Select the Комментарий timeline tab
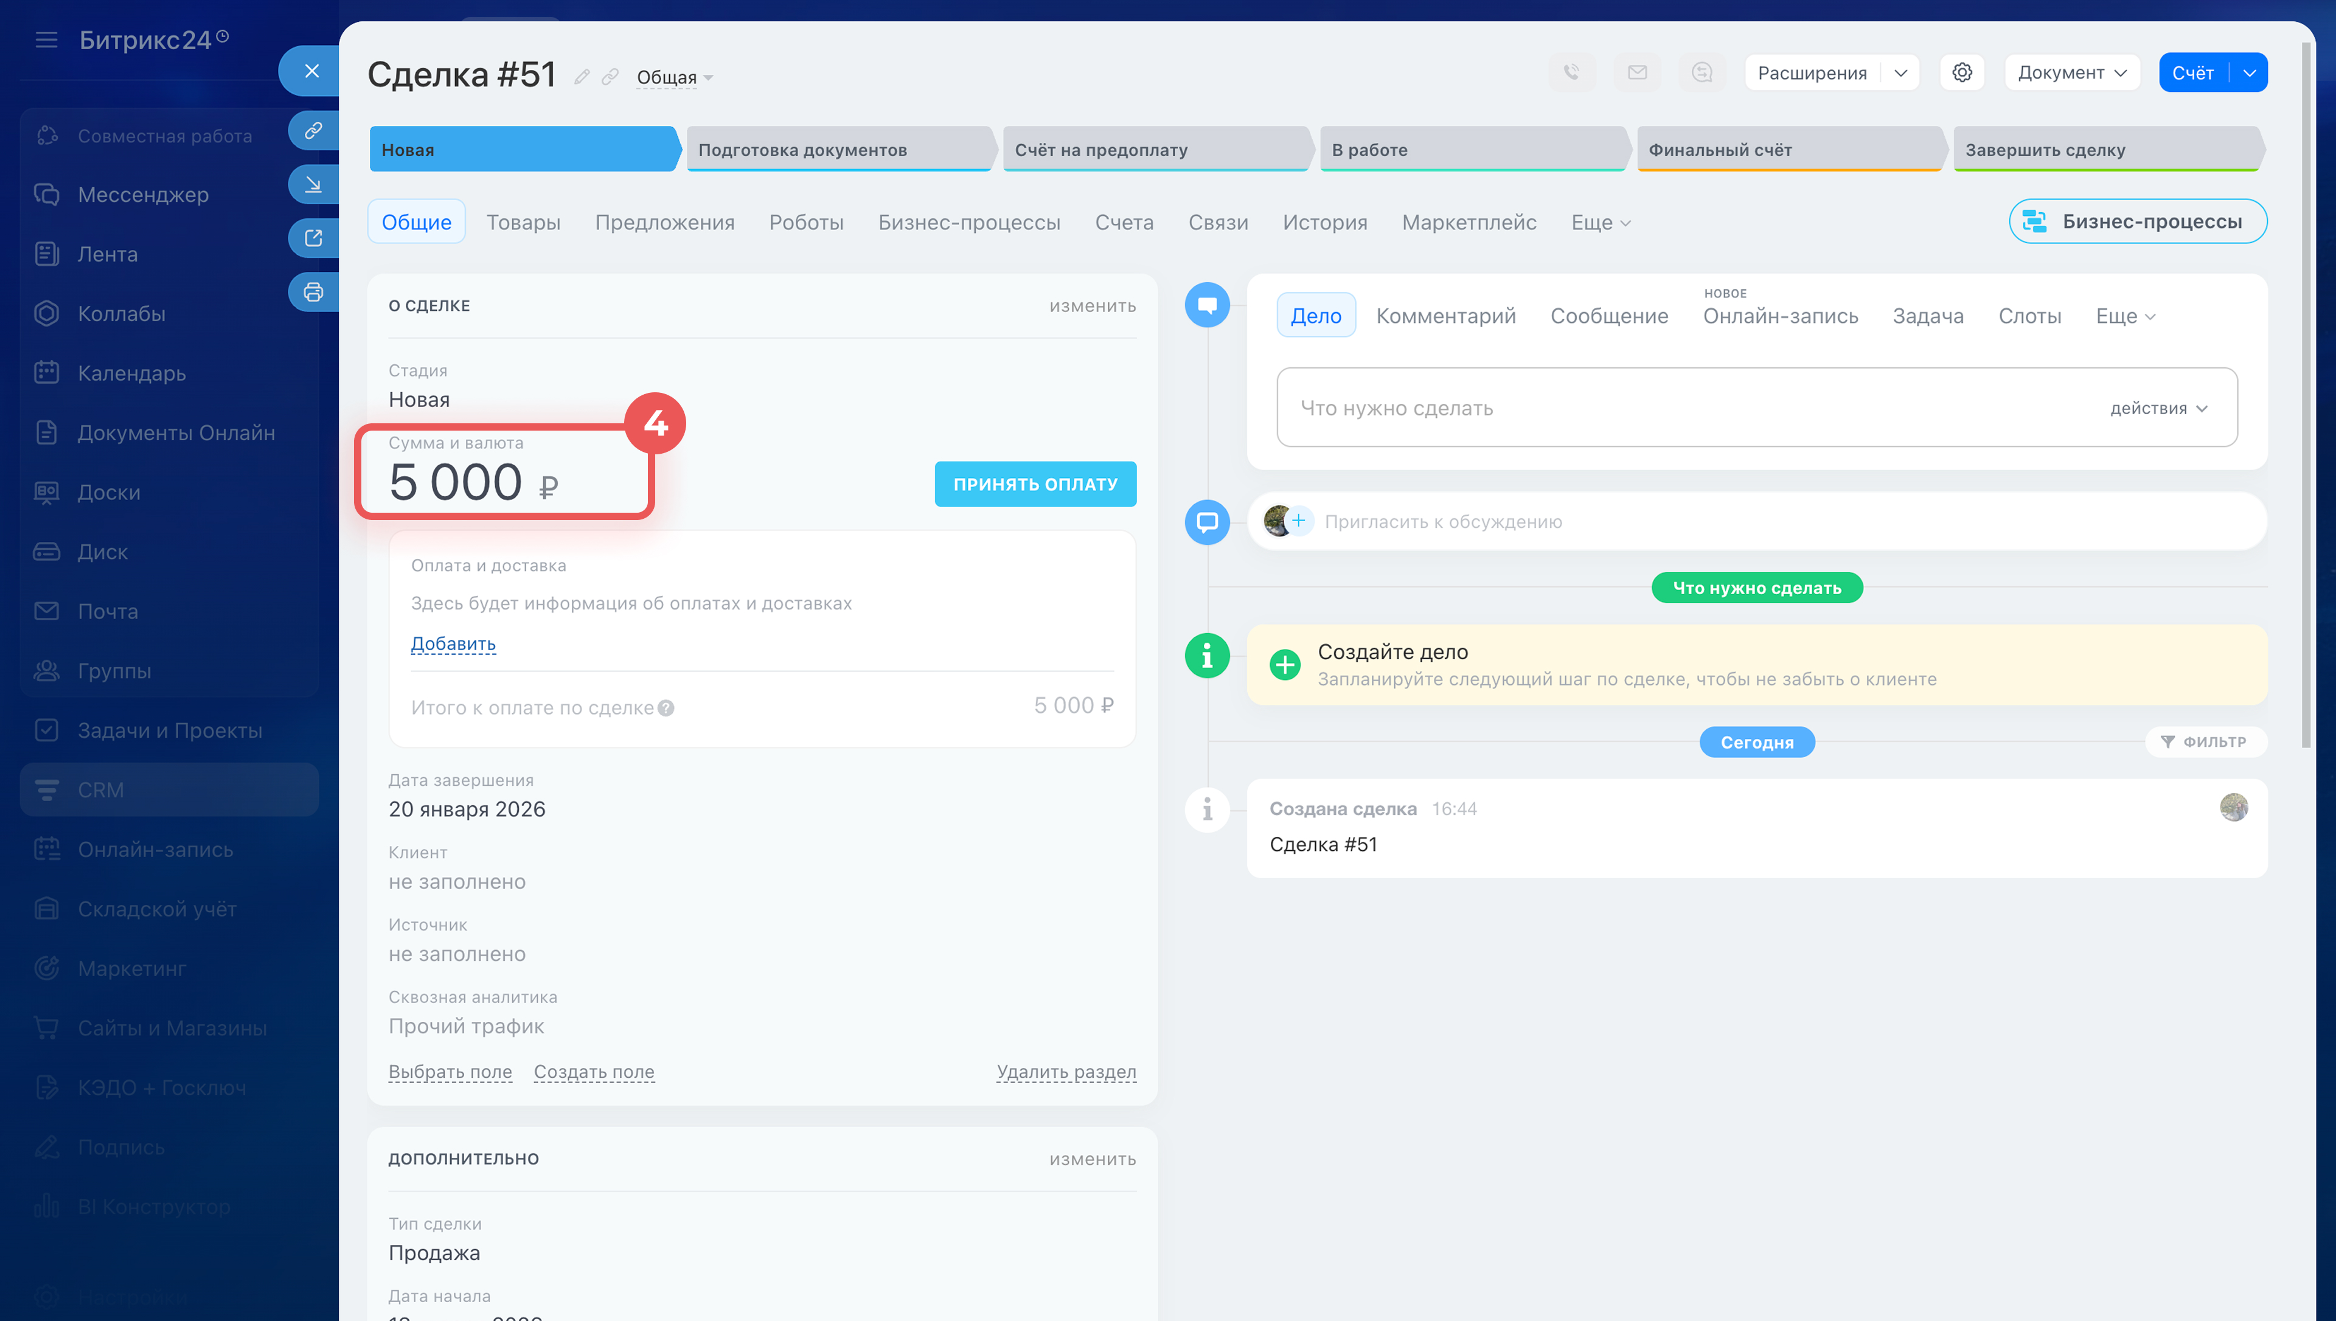This screenshot has width=2336, height=1321. (x=1445, y=316)
